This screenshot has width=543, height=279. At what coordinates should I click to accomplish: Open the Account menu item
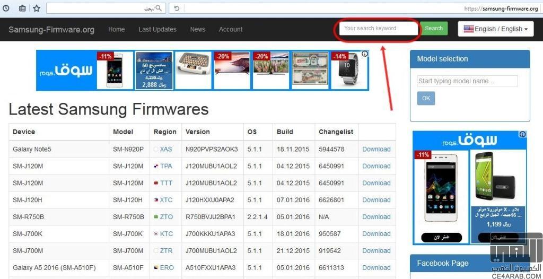pyautogui.click(x=231, y=30)
